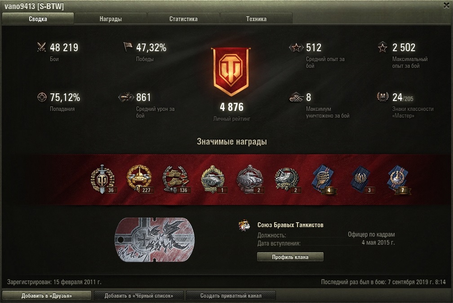The image size is (453, 303).
Task: Click the victories flag icon
Action: (128, 47)
